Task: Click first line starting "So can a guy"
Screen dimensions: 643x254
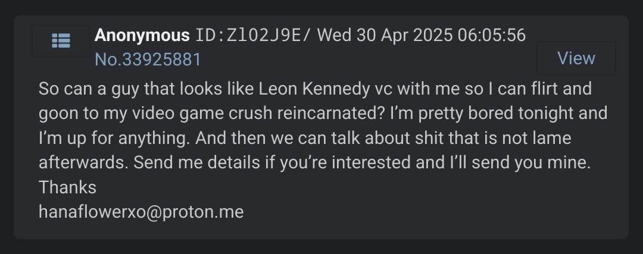Action: coord(315,89)
